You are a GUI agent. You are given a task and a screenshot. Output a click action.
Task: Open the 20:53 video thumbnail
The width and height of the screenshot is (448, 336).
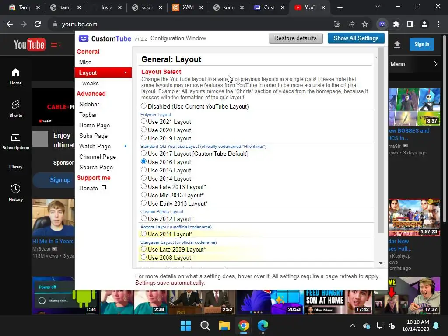269,301
